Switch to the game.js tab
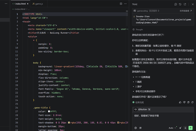The image size is (196, 131). (x=37, y=4)
